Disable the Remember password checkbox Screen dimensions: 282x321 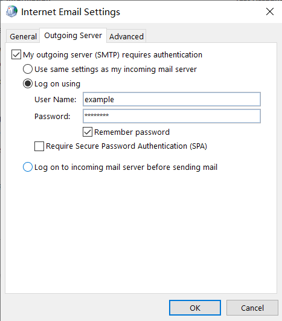tap(88, 132)
